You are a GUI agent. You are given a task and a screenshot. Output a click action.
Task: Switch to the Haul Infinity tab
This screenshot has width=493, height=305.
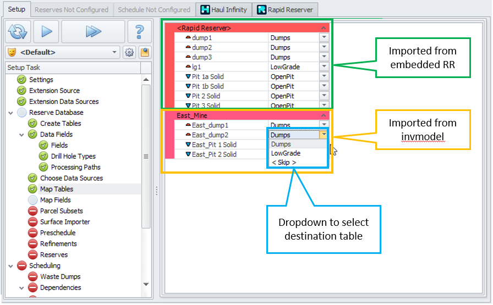click(x=223, y=9)
